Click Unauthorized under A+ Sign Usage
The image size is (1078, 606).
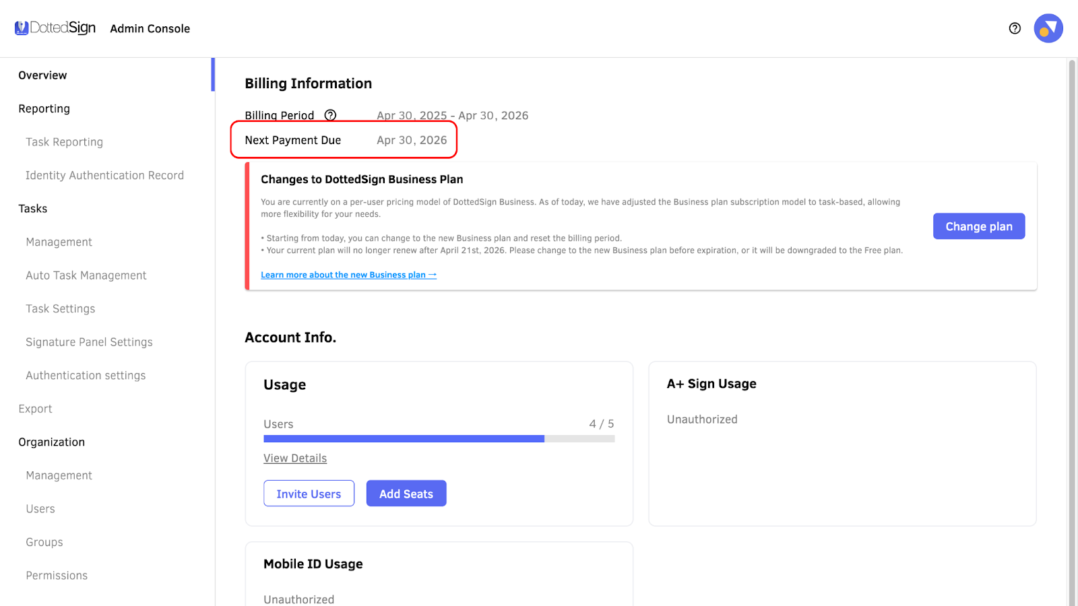pyautogui.click(x=702, y=419)
